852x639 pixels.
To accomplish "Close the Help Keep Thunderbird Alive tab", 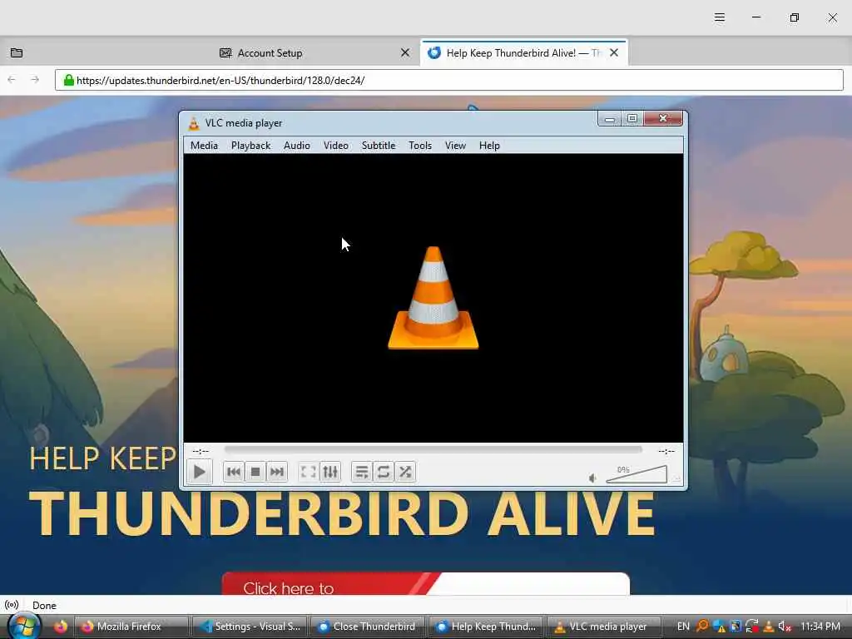I will [614, 52].
